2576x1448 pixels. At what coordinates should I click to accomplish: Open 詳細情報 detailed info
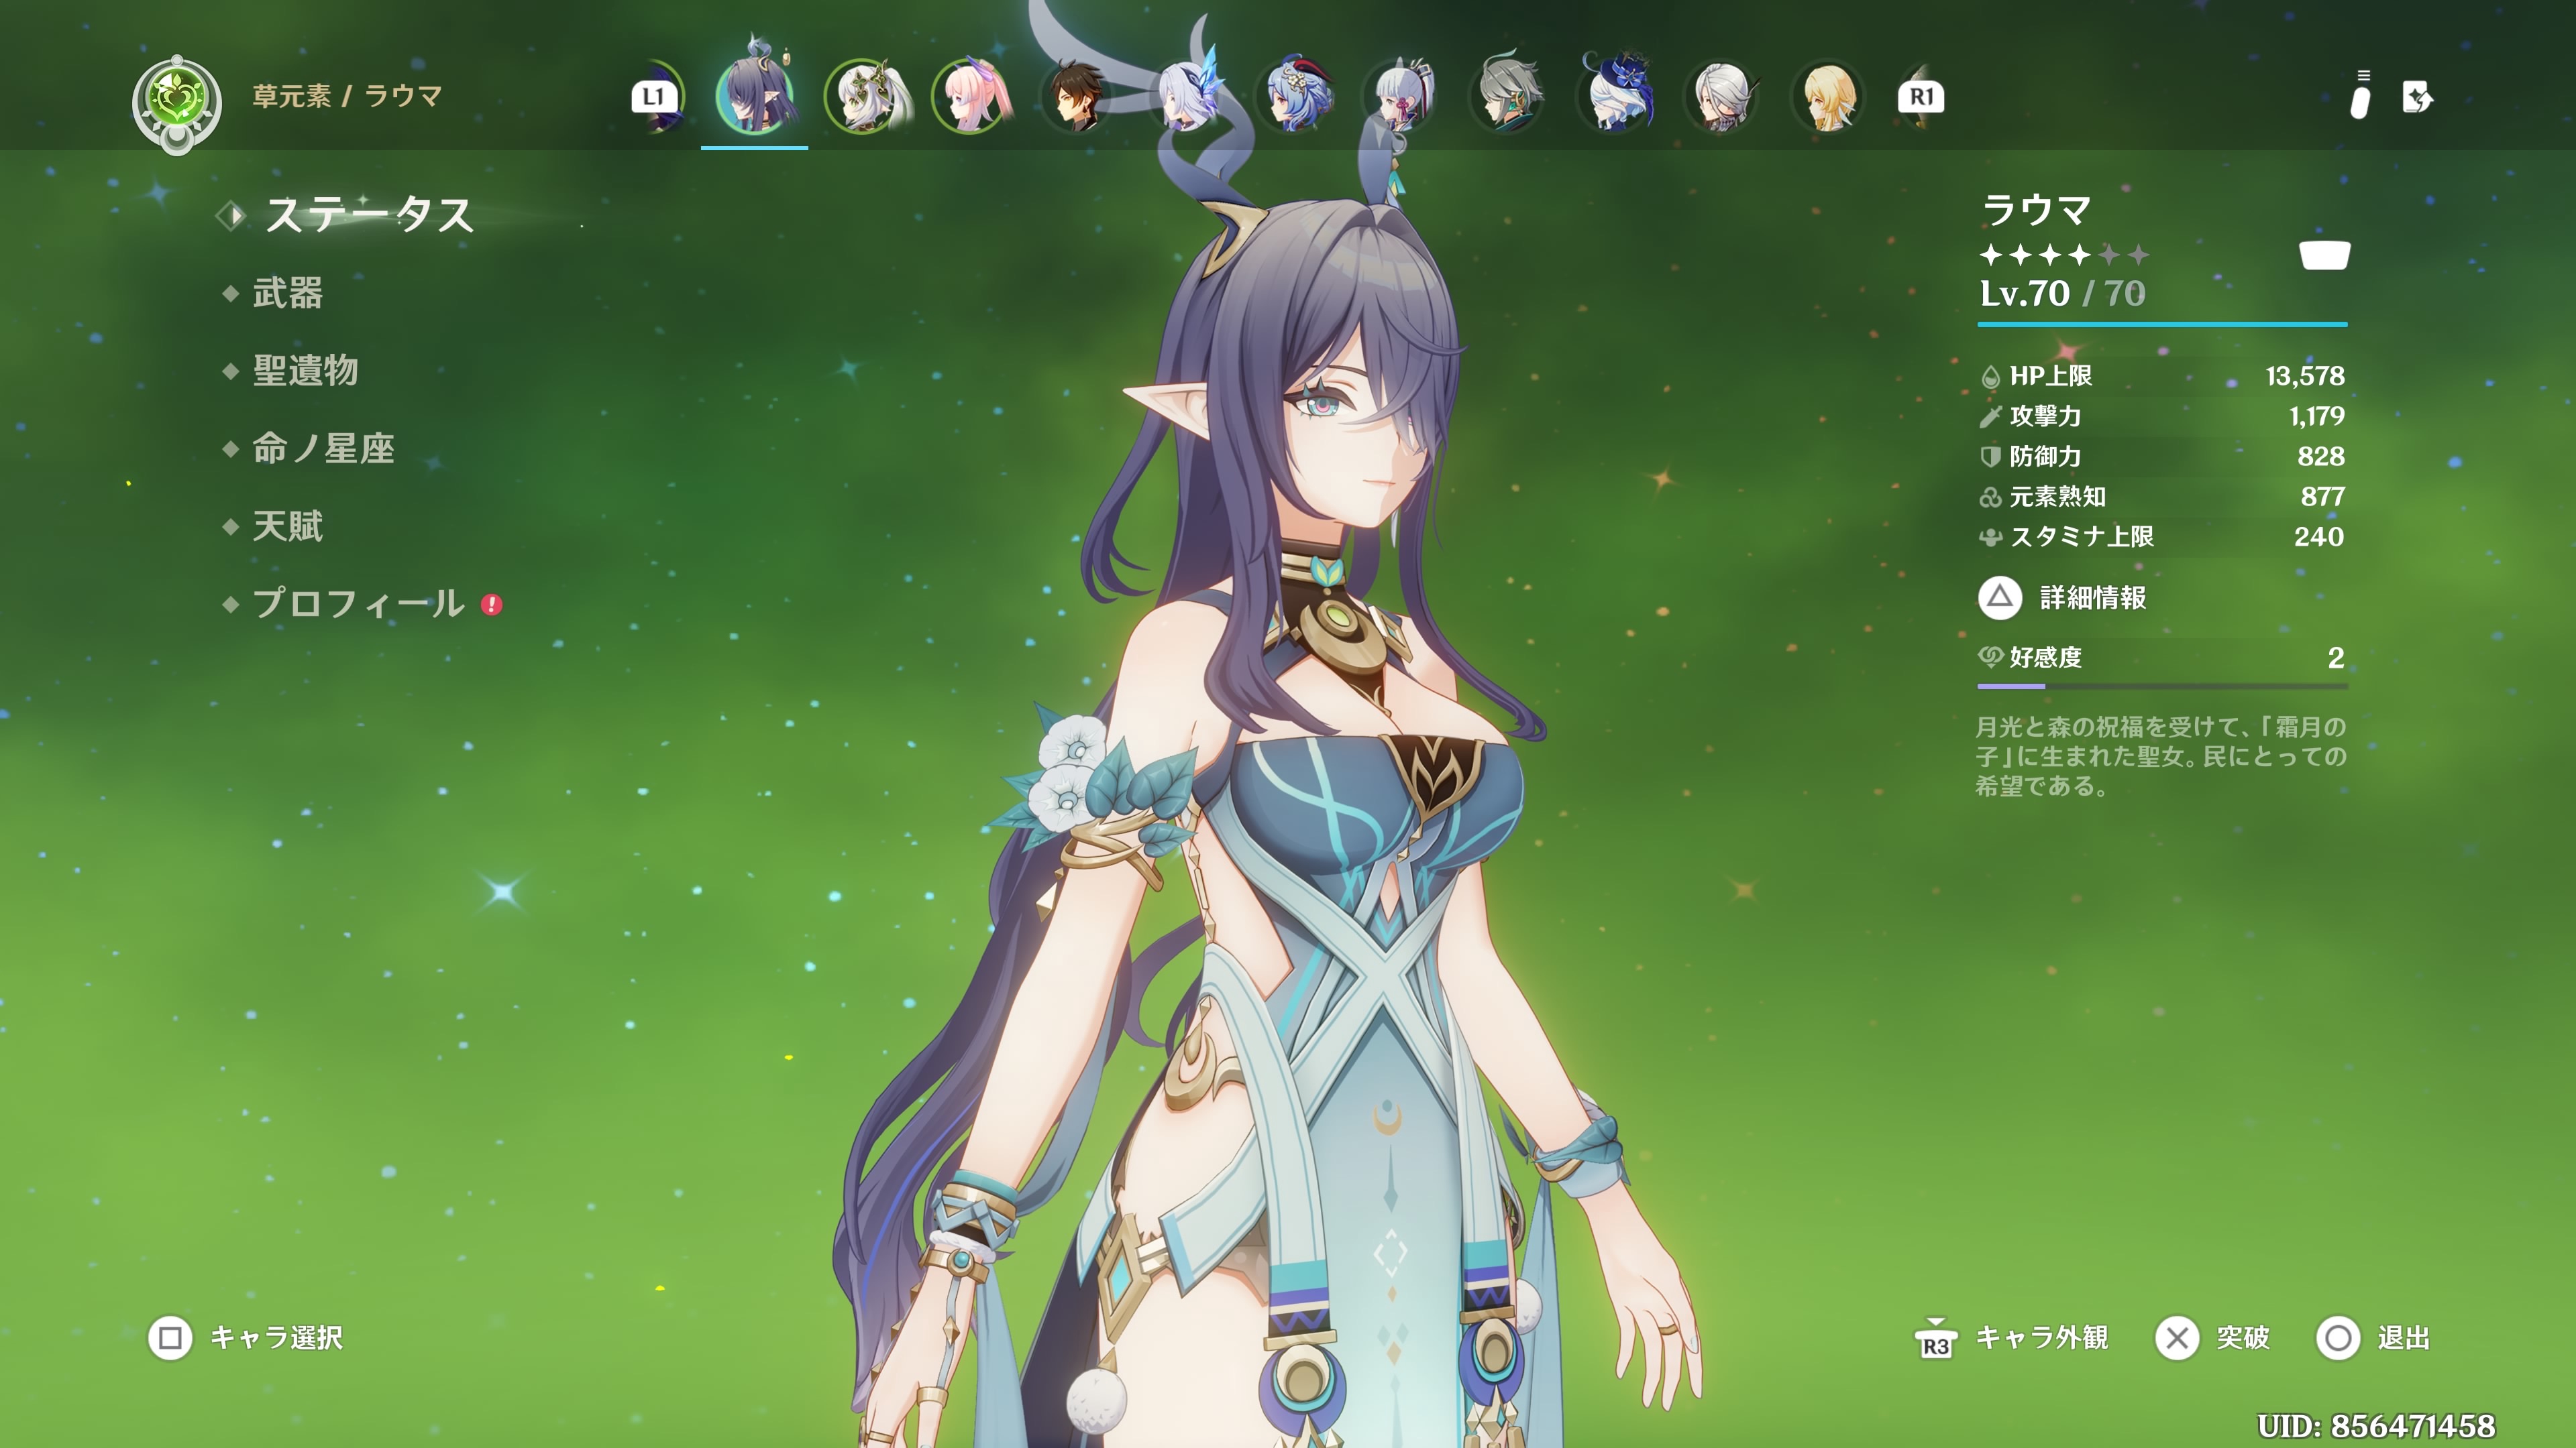click(2093, 597)
